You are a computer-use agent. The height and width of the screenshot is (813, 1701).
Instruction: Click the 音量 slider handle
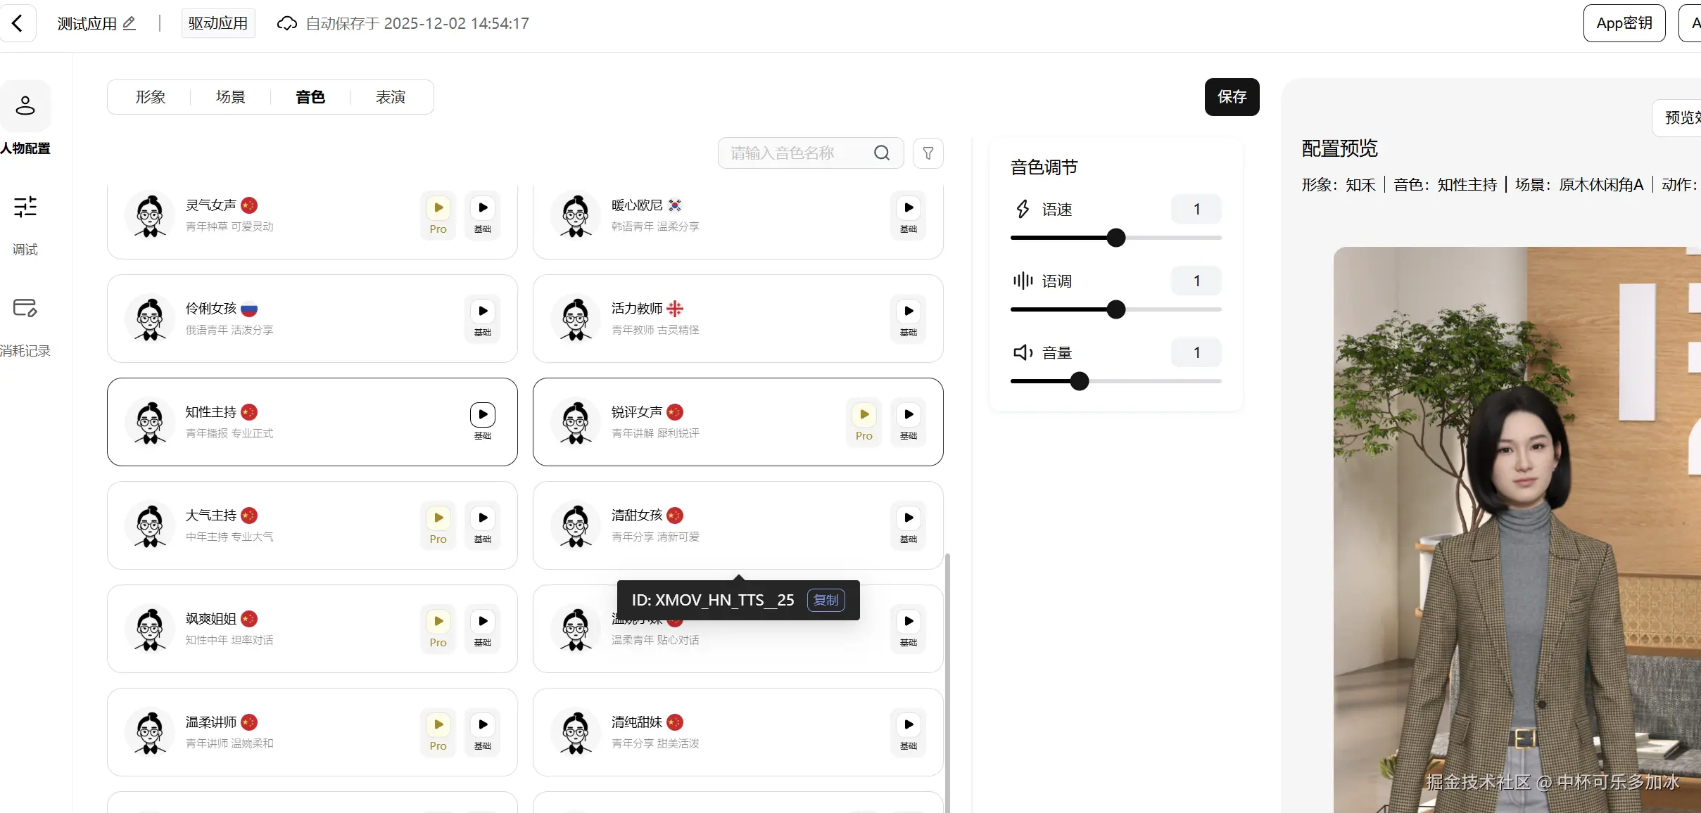[1080, 381]
